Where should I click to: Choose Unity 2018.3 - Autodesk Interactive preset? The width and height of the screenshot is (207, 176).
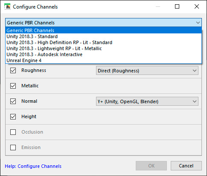(x=103, y=54)
